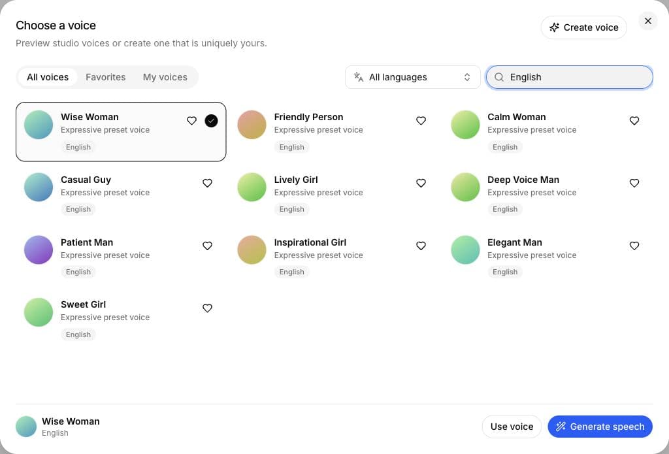The image size is (669, 454).
Task: Mark Lively Girl as favorite
Action: pyautogui.click(x=421, y=183)
